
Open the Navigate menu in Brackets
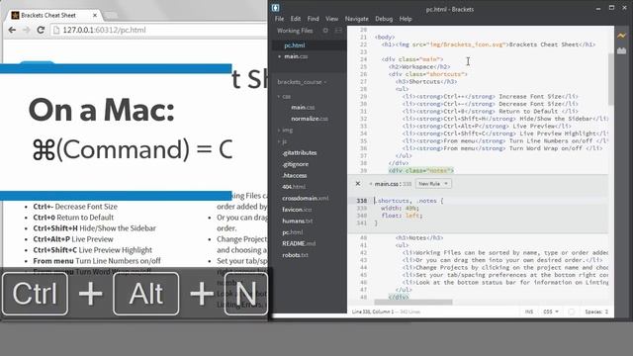click(x=356, y=19)
